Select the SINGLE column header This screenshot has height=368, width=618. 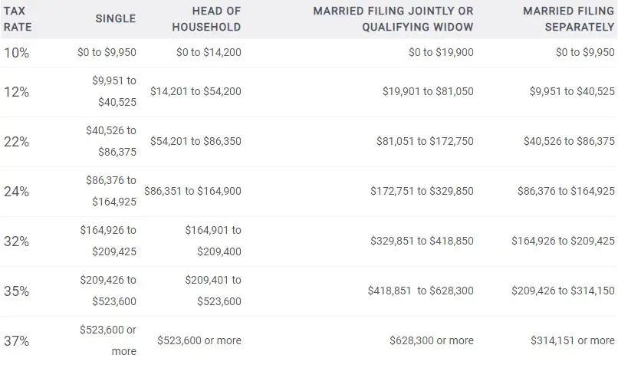(x=116, y=18)
